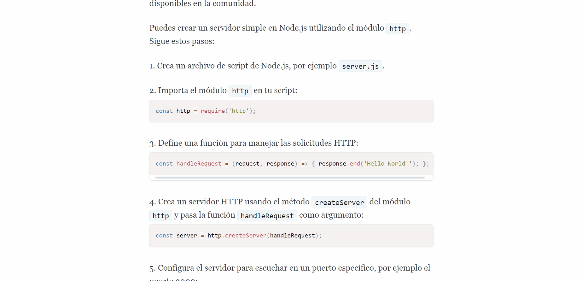582x281 pixels.
Task: Click the inline 'createServer' code label
Action: point(339,202)
